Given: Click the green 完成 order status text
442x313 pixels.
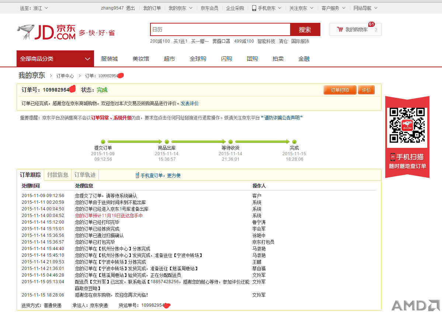Looking at the screenshot, I should [102, 90].
